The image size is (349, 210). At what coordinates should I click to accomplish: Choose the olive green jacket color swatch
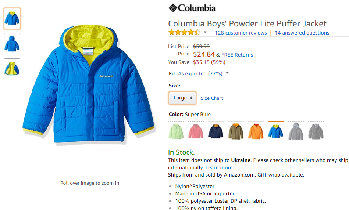(236, 131)
